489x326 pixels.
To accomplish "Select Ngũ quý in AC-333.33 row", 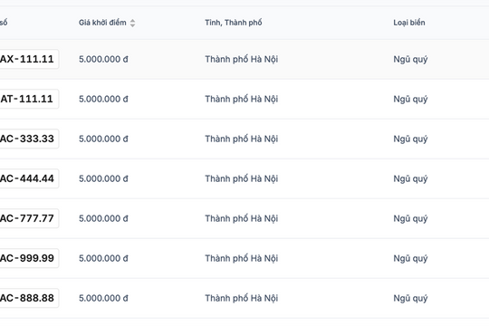I will coord(410,139).
